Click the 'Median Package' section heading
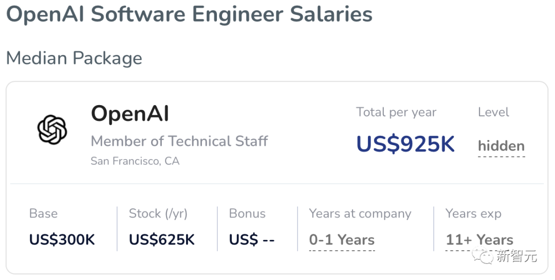Screen dimensions: 555x280 coord(74,58)
